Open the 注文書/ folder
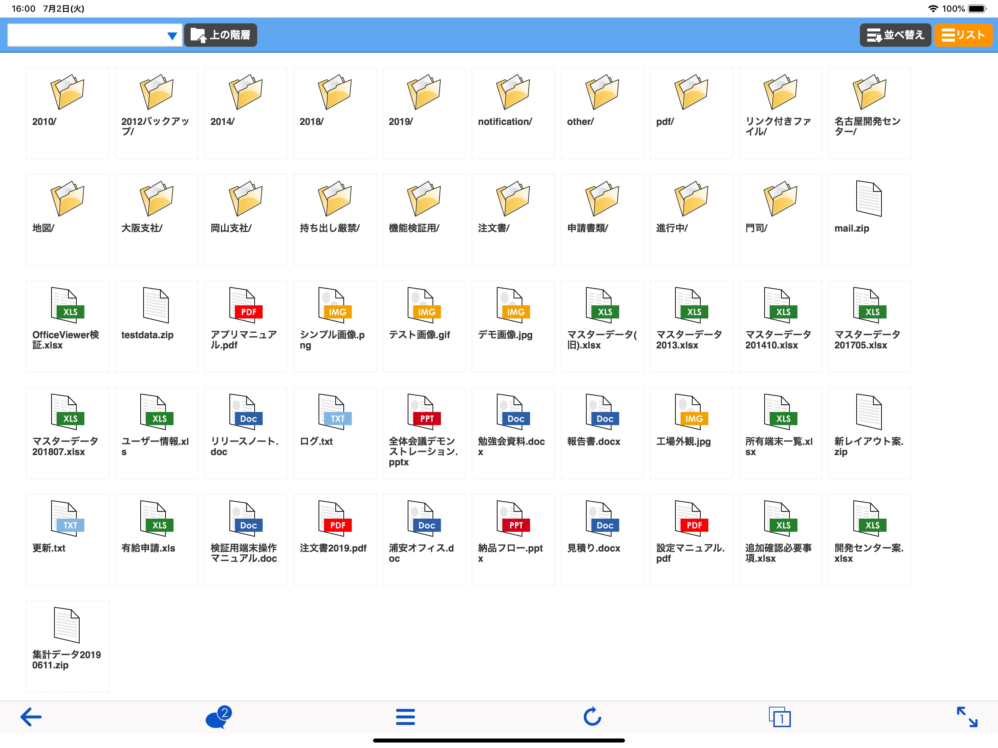 (x=513, y=220)
